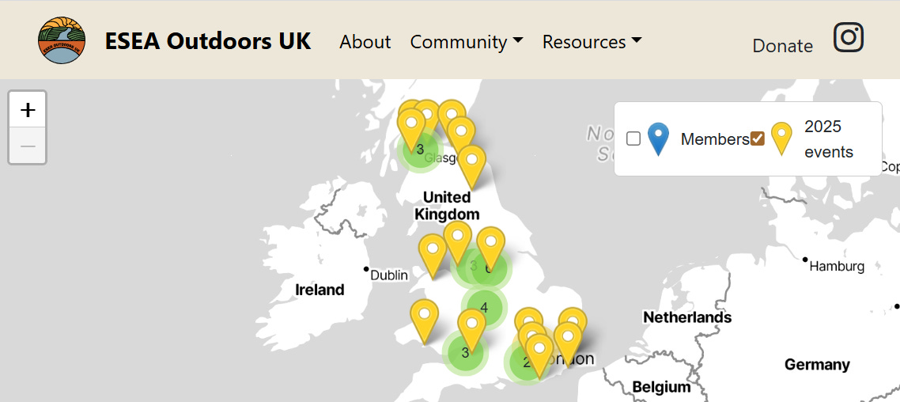This screenshot has height=402, width=900.
Task: Open the cluster of 2 beside London
Action: pyautogui.click(x=525, y=362)
